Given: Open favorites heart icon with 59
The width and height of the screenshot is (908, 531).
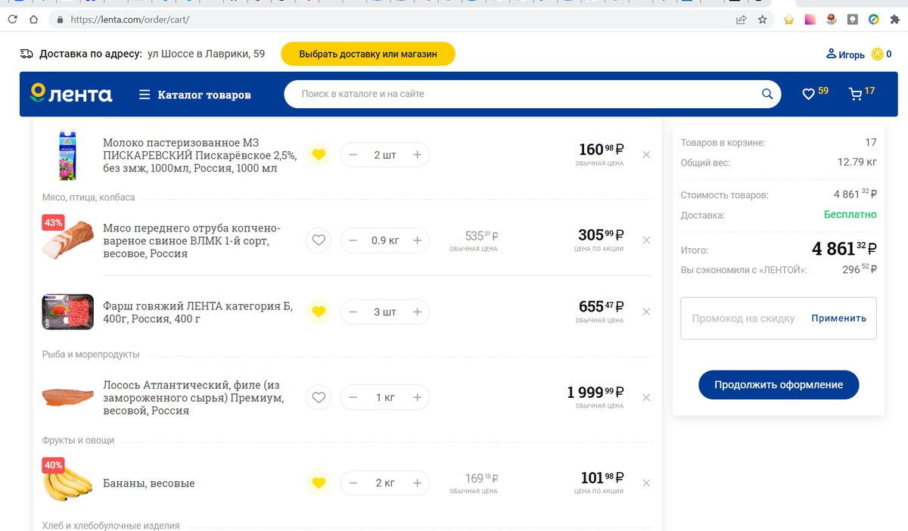Looking at the screenshot, I should click(x=815, y=93).
